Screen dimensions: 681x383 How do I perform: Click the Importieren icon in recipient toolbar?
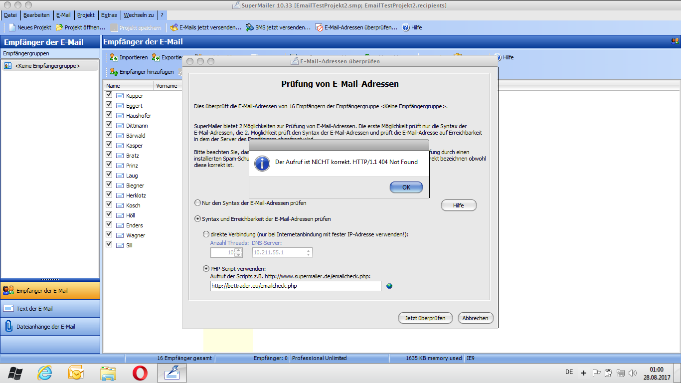pos(114,57)
